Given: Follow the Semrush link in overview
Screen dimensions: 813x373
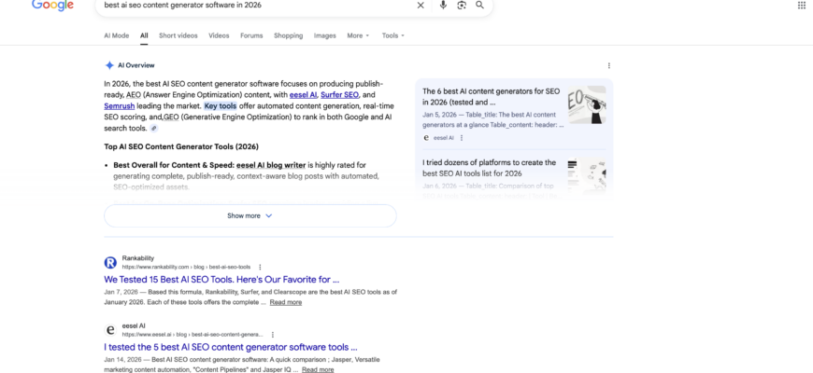Looking at the screenshot, I should [120, 105].
